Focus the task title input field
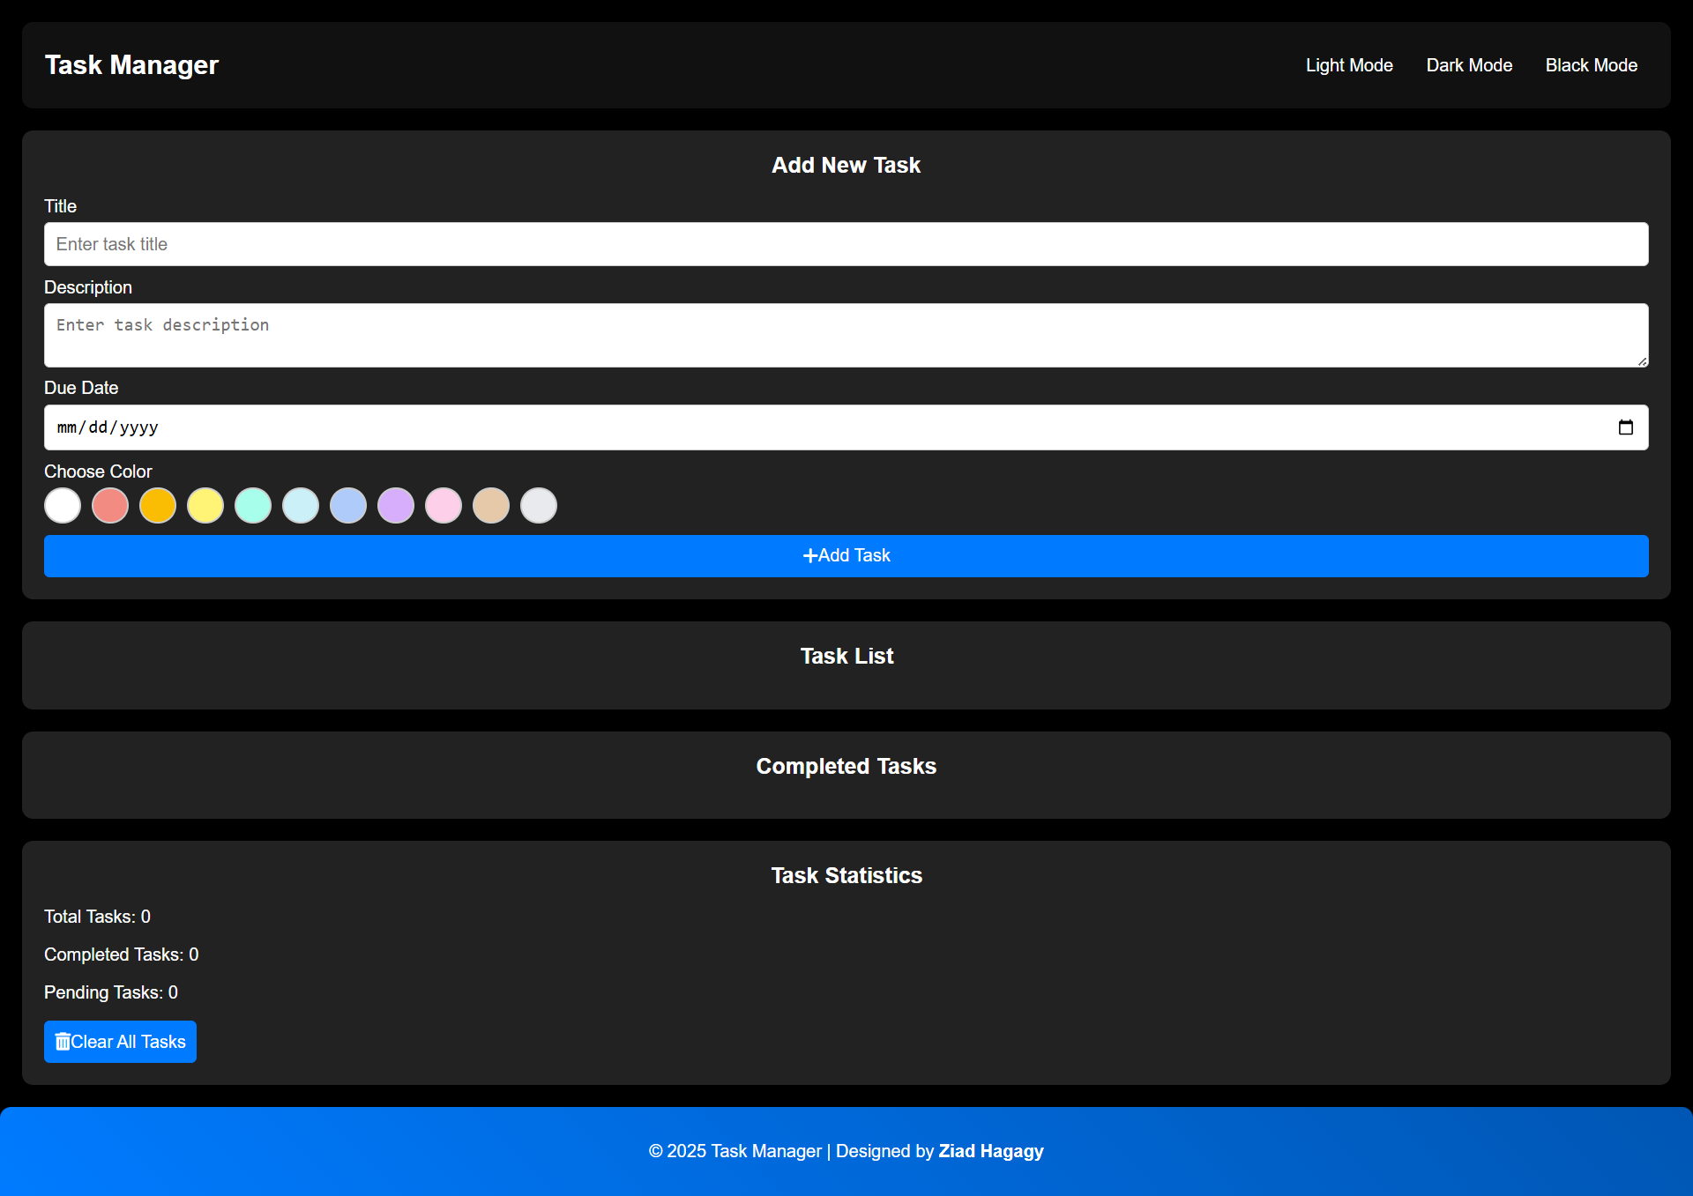The image size is (1693, 1196). pos(846,244)
